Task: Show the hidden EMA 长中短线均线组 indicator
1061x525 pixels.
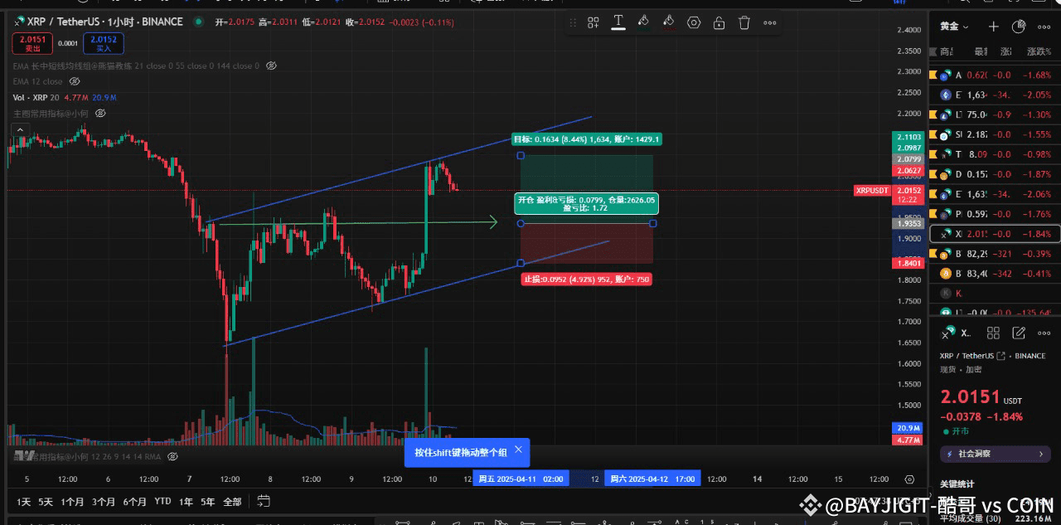Action: [x=271, y=66]
